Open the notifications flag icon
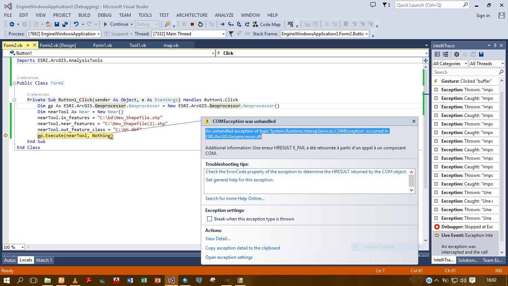Screen dimensions: 508x286 [x=385, y=5]
